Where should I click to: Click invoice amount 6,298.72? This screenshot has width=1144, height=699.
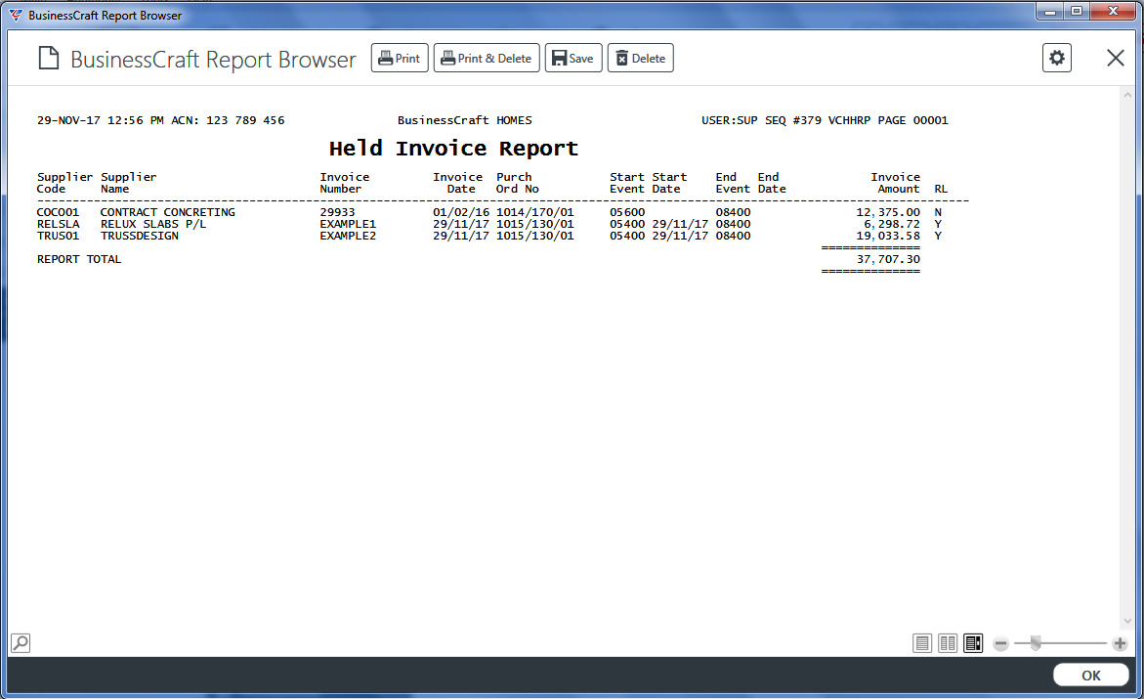click(892, 224)
